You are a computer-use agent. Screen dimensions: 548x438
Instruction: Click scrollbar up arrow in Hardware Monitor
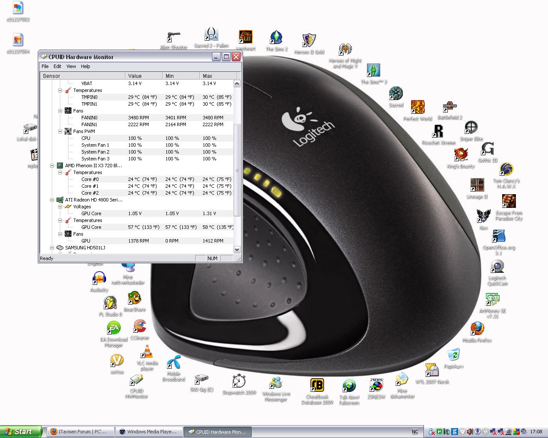point(237,83)
